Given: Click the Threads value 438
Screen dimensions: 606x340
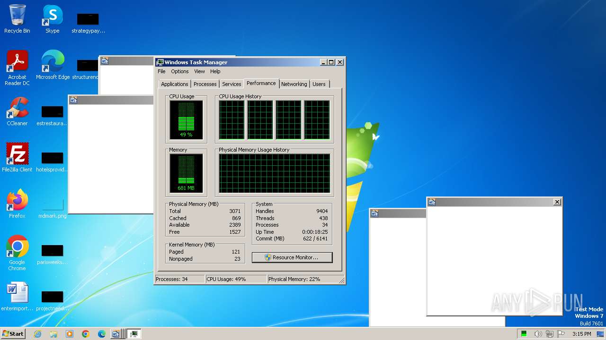Looking at the screenshot, I should click(x=323, y=218).
